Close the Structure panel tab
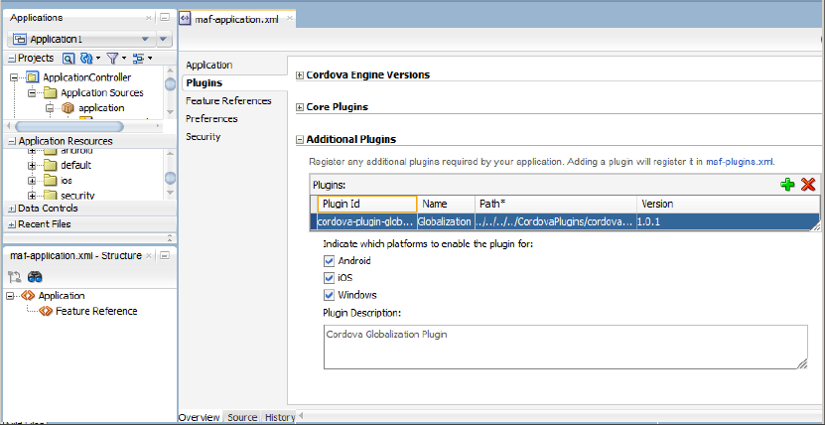825x425 pixels. pyautogui.click(x=149, y=256)
